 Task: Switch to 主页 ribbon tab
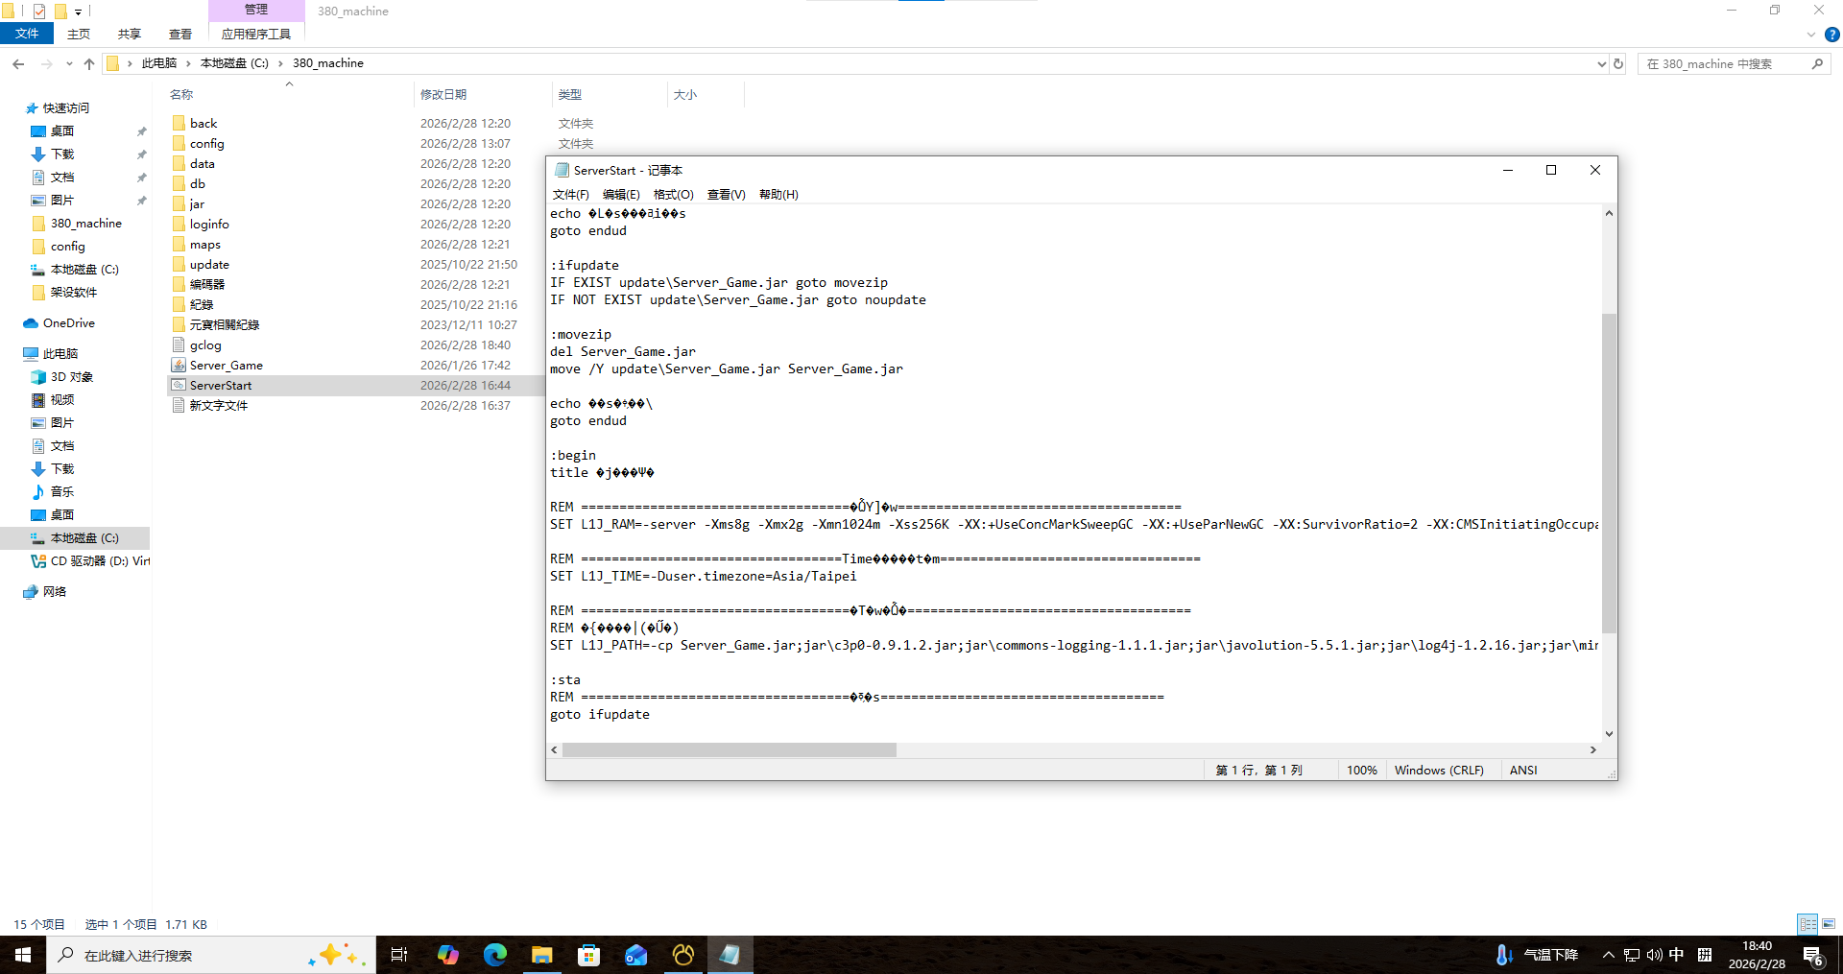pyautogui.click(x=79, y=34)
